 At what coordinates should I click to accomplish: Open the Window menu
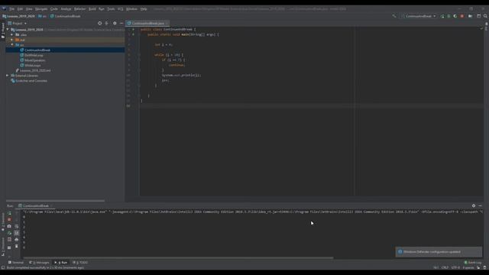click(x=131, y=8)
